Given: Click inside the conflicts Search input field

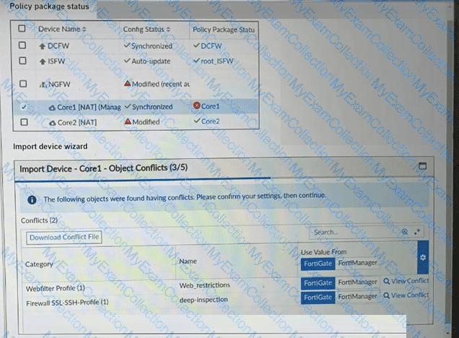Looking at the screenshot, I should 354,232.
